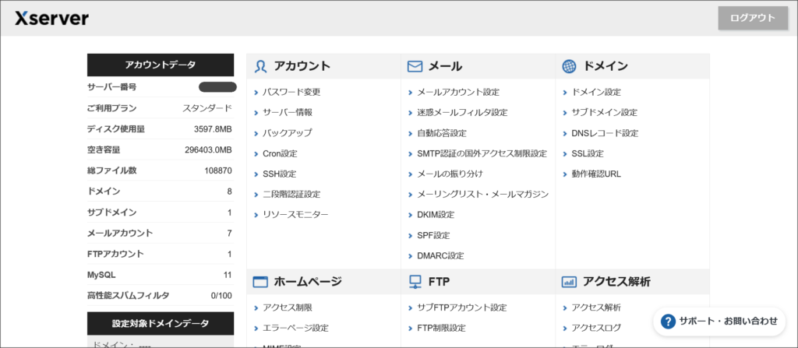Open アクセスログ link
Image resolution: width=798 pixels, height=348 pixels.
tap(596, 328)
